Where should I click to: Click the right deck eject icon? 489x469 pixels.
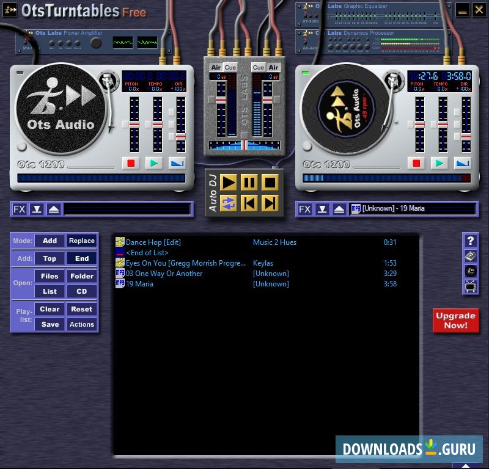pos(339,209)
